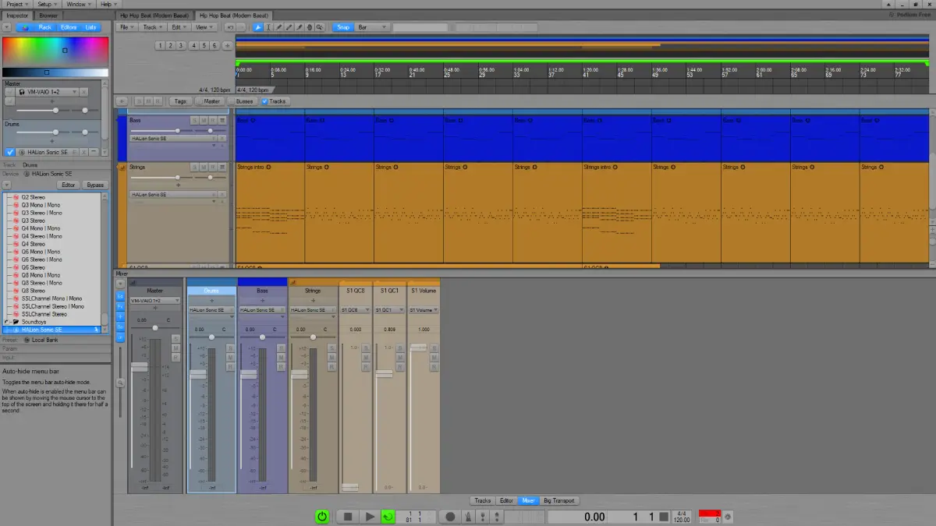Add an effect with the Strings strip plus

(x=313, y=300)
